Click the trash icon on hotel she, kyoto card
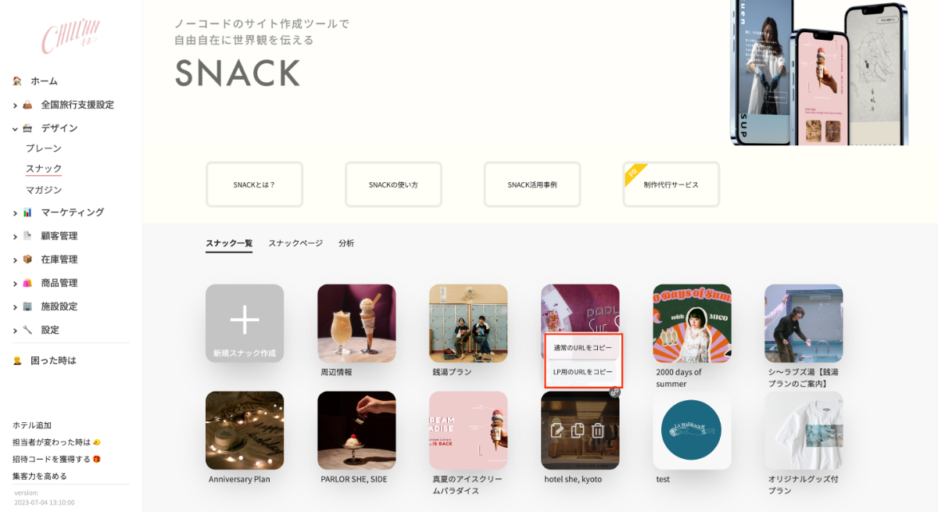Viewport: 938px width, 512px height. pyautogui.click(x=597, y=430)
